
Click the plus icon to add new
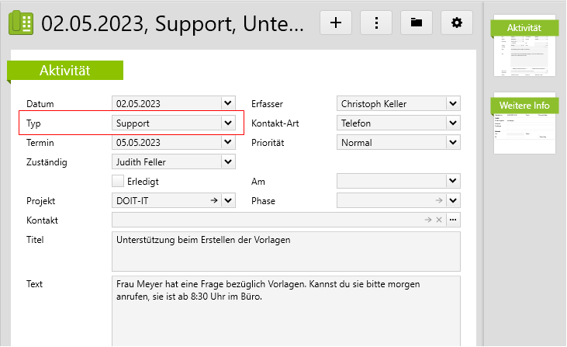click(336, 23)
